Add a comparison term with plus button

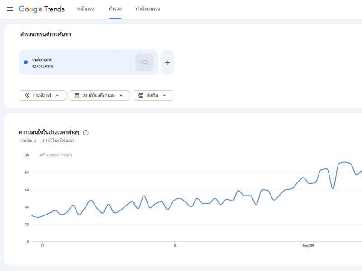tap(167, 62)
